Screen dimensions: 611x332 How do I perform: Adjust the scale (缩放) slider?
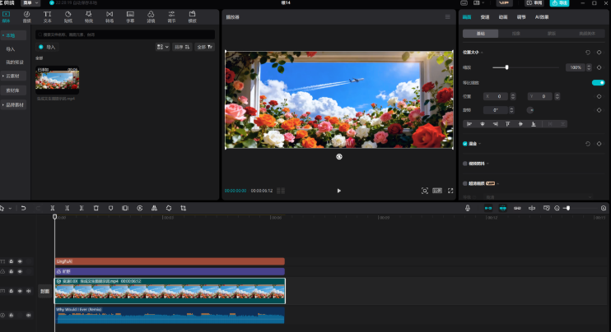click(x=506, y=67)
